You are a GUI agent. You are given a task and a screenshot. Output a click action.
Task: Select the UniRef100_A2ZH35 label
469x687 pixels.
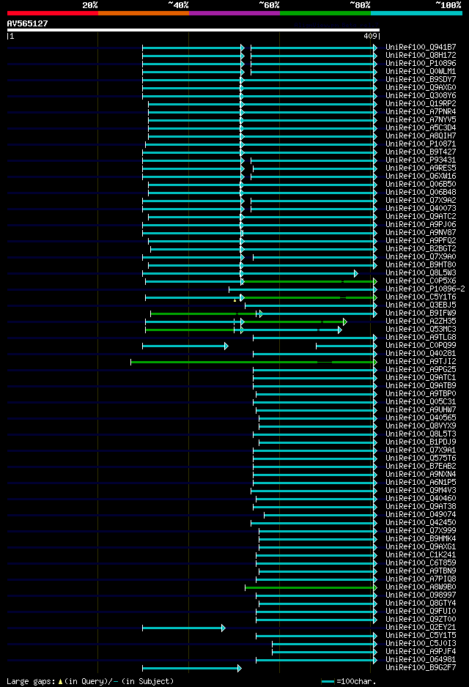pos(421,321)
